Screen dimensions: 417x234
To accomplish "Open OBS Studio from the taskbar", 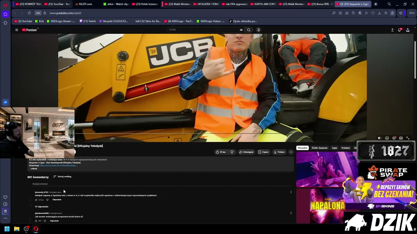I will (26, 229).
